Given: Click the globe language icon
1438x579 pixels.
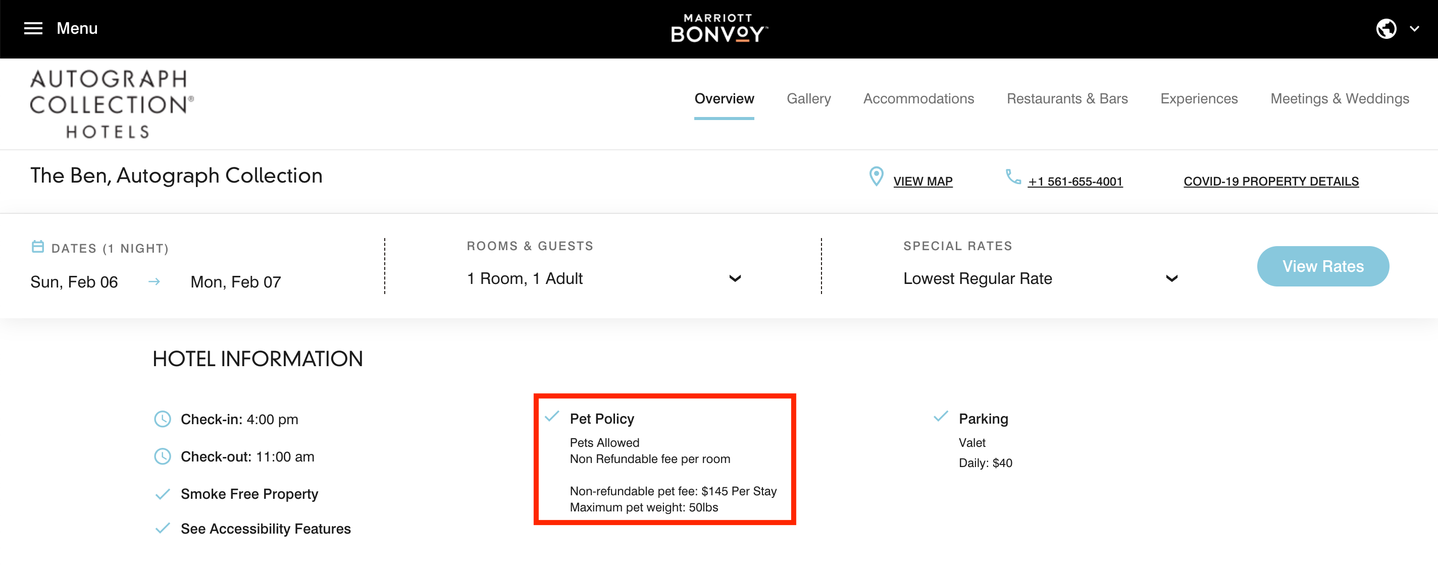Looking at the screenshot, I should point(1385,28).
